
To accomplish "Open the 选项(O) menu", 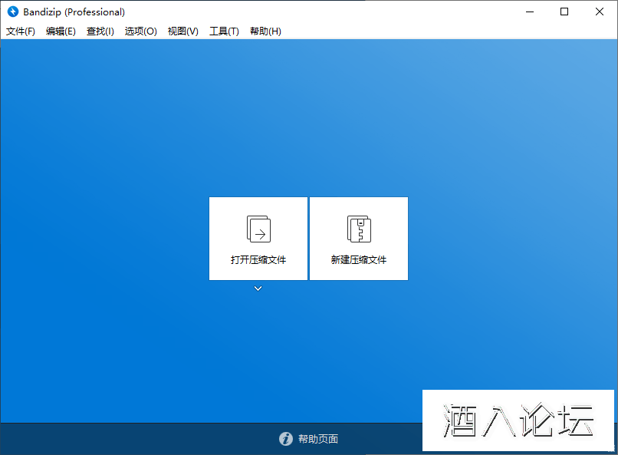I will [141, 31].
